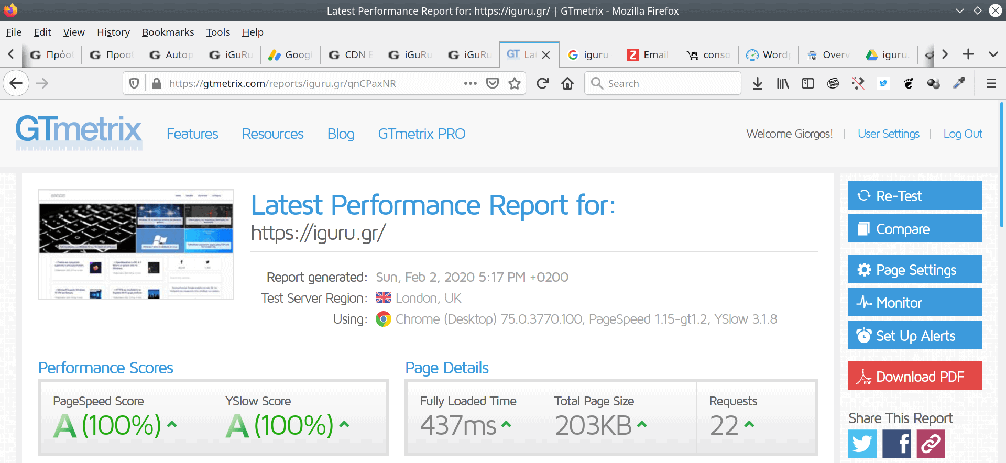The width and height of the screenshot is (1006, 463).
Task: Focus the browser Search field
Action: point(663,83)
